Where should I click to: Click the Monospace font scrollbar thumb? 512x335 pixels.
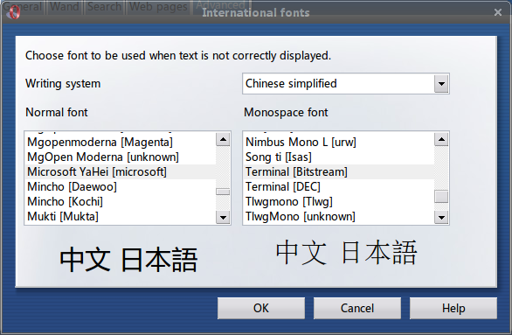click(x=441, y=197)
